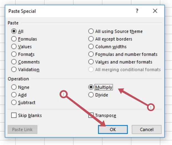Viewport: 172px width, 145px height.
Task: Select All using Source theme
Action: coord(91,31)
